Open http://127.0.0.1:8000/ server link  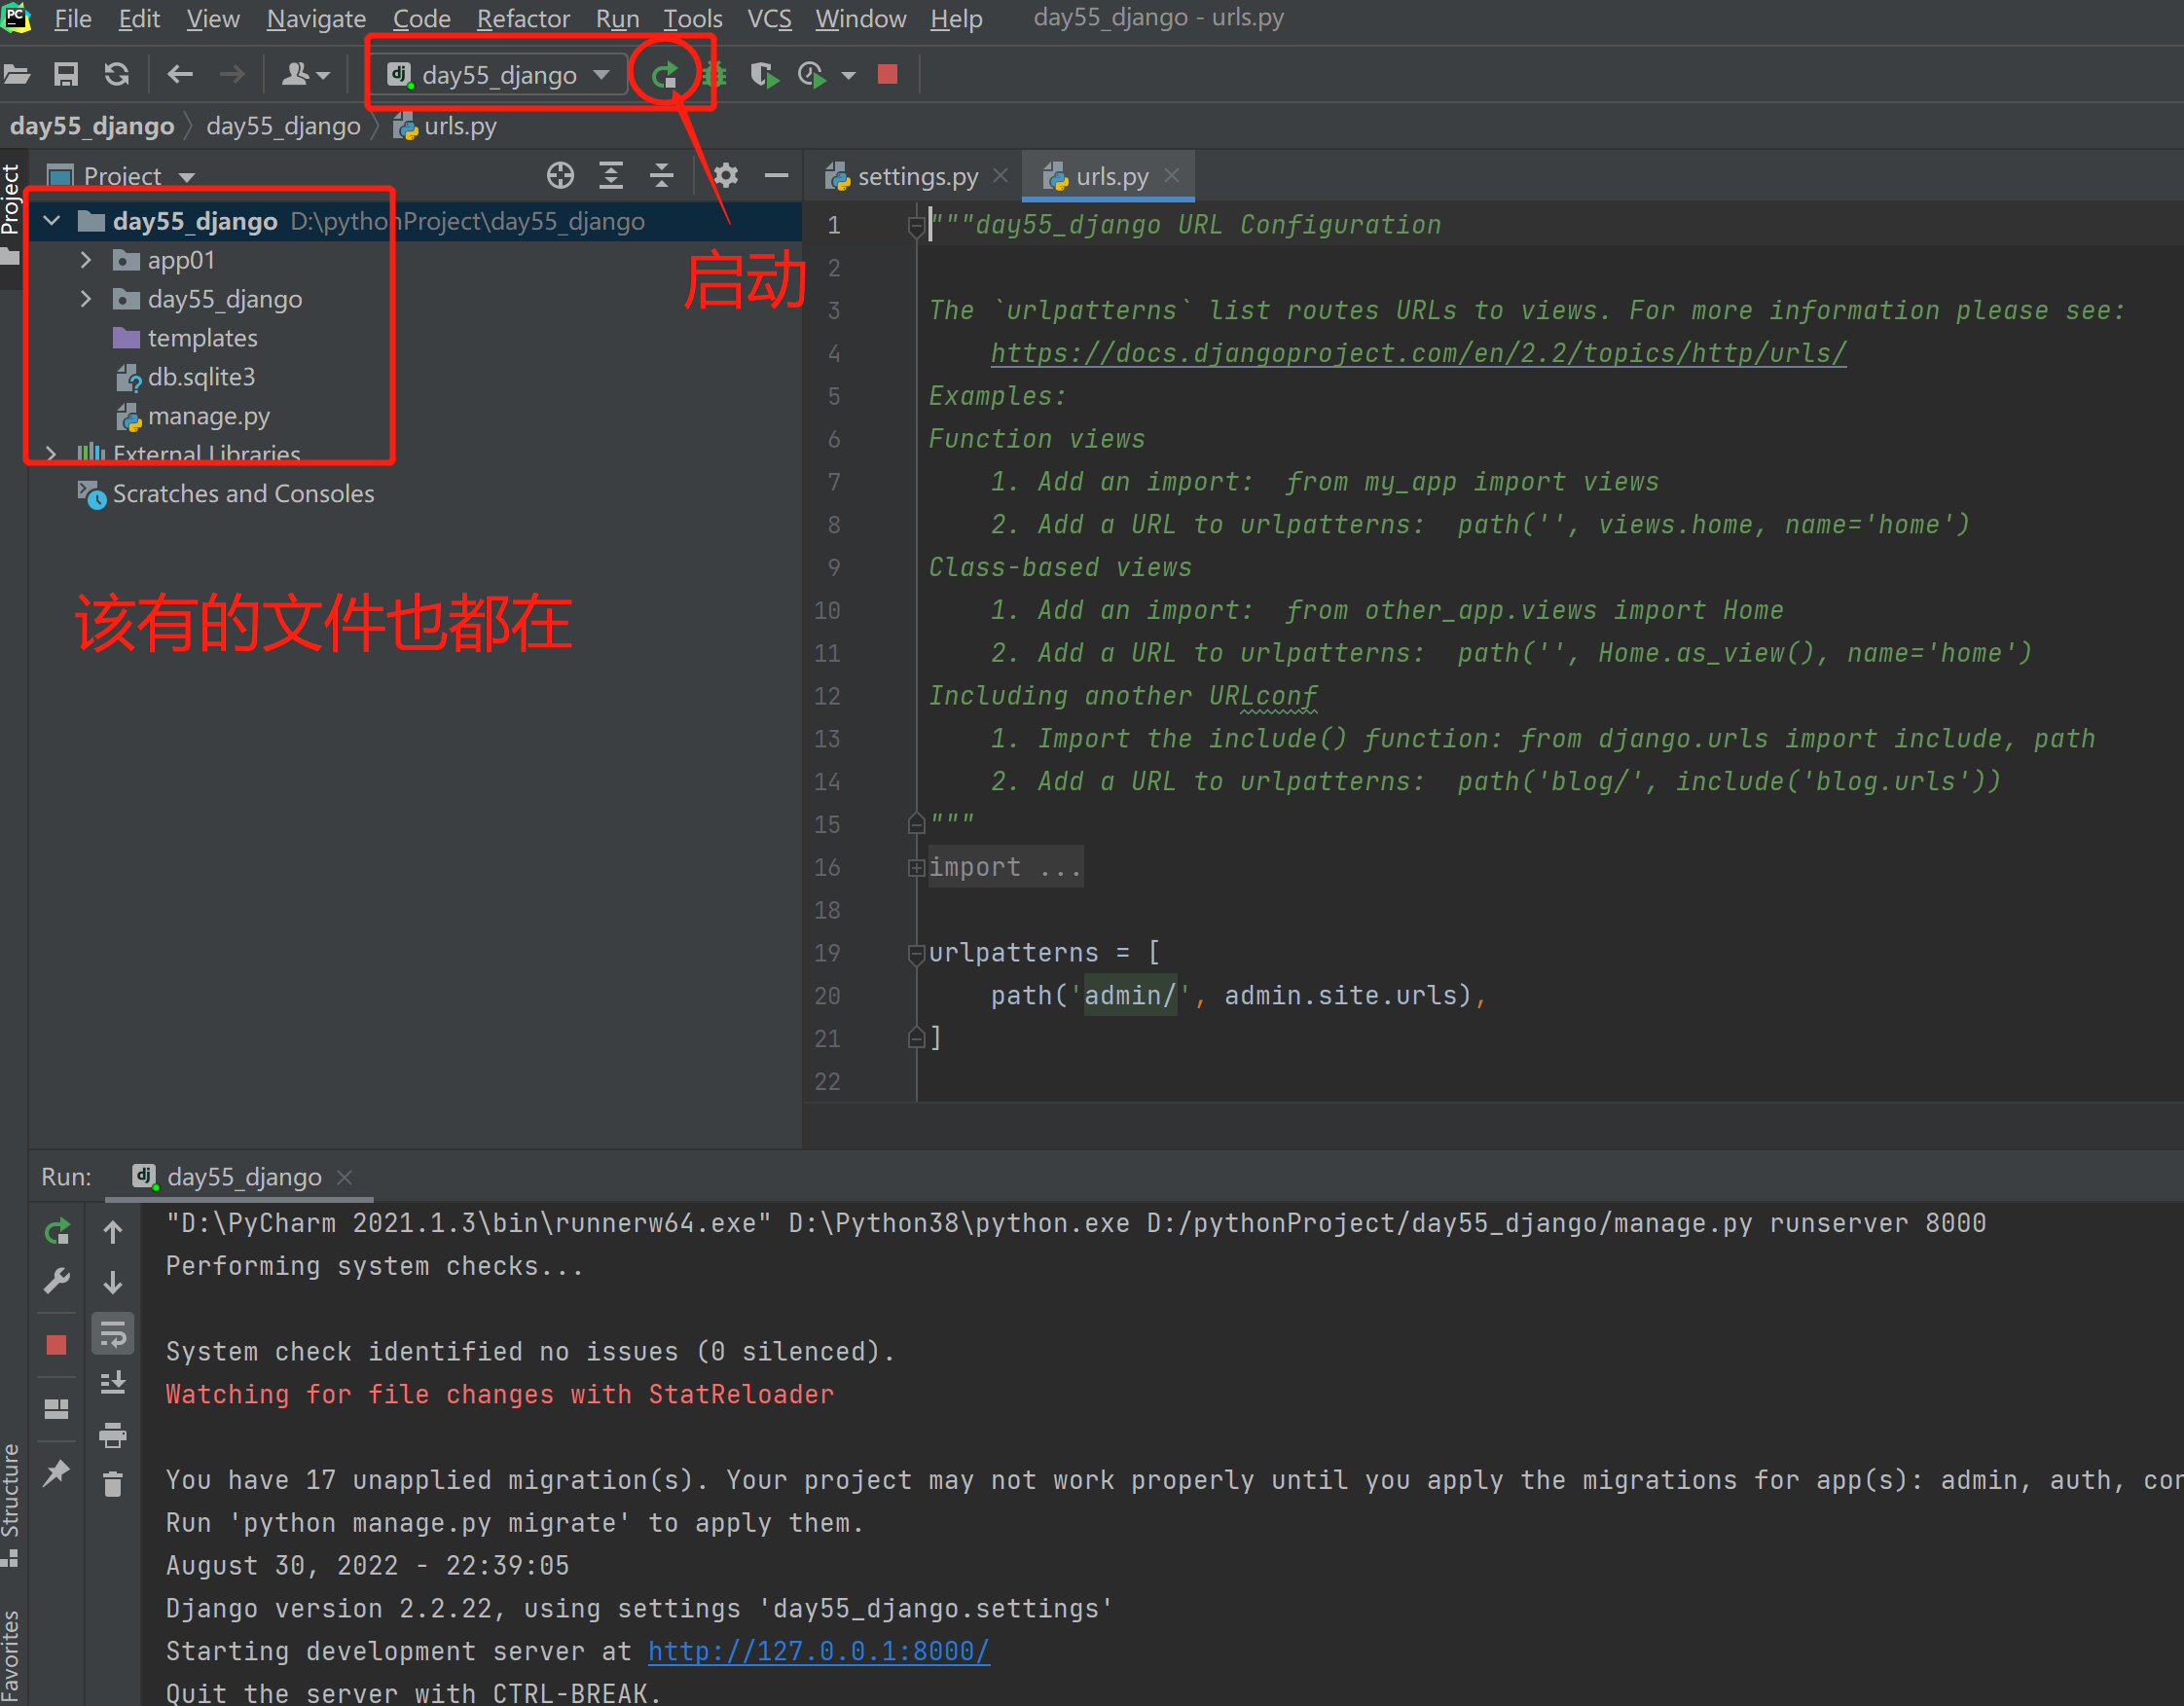[x=819, y=1651]
